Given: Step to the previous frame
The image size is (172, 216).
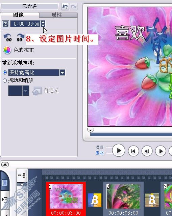Looking at the screenshot, I should 147,151.
